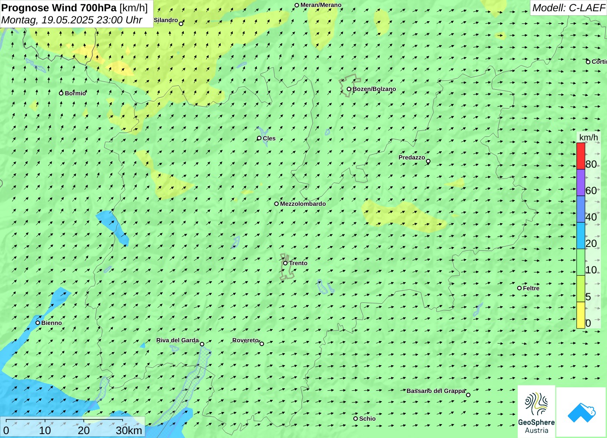607x438 pixels.
Task: Select the Bassano del Grappa marker
Action: point(468,395)
